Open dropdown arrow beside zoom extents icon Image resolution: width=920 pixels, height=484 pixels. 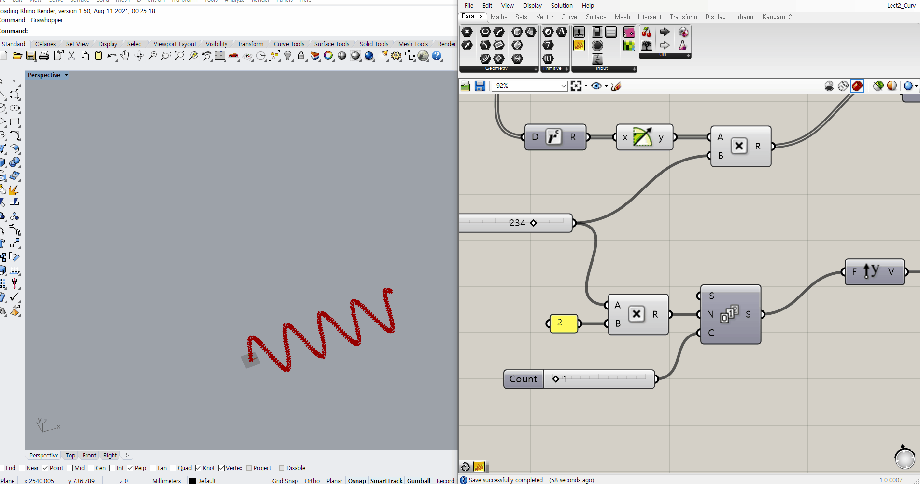pyautogui.click(x=586, y=86)
